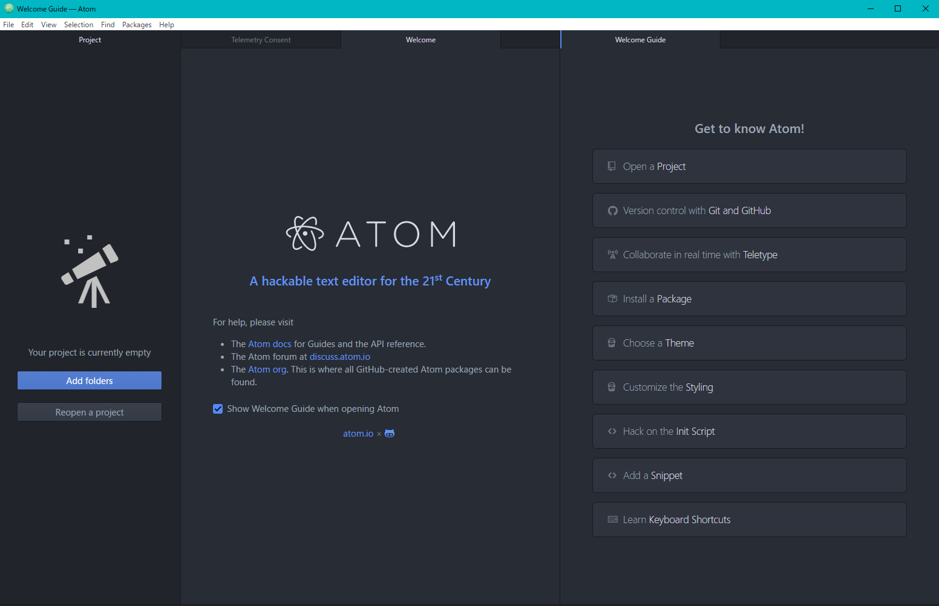
Task: Uncheck Show Welcome Guide when opening Atom
Action: pyautogui.click(x=218, y=409)
